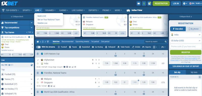Click the green REGISTER button
The image size is (202, 96).
point(186,52)
